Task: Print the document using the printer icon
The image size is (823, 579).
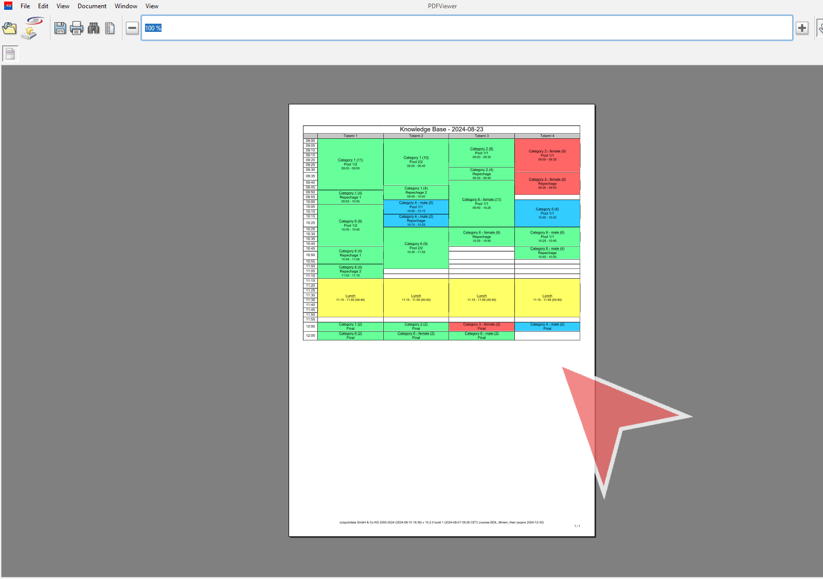Action: click(77, 28)
